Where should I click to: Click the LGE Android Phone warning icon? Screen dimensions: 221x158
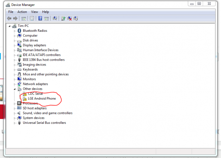(x=25, y=99)
